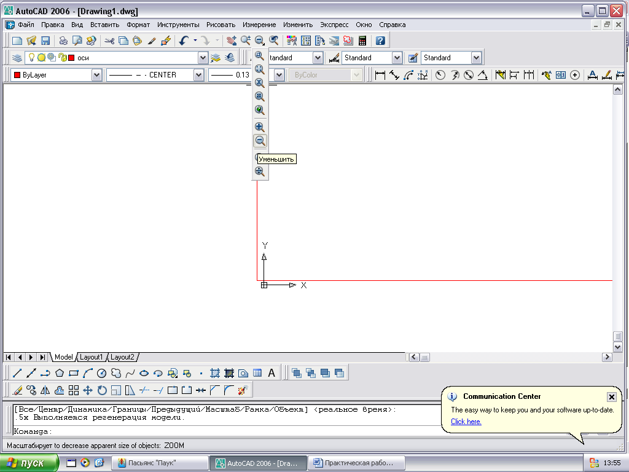Expand the 0.13 lineweight dropdown
Screen dimensions: 629x472
[x=279, y=75]
